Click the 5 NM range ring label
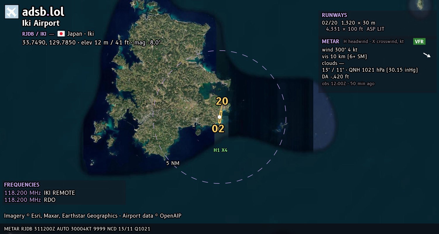The image size is (439, 234). point(173,163)
